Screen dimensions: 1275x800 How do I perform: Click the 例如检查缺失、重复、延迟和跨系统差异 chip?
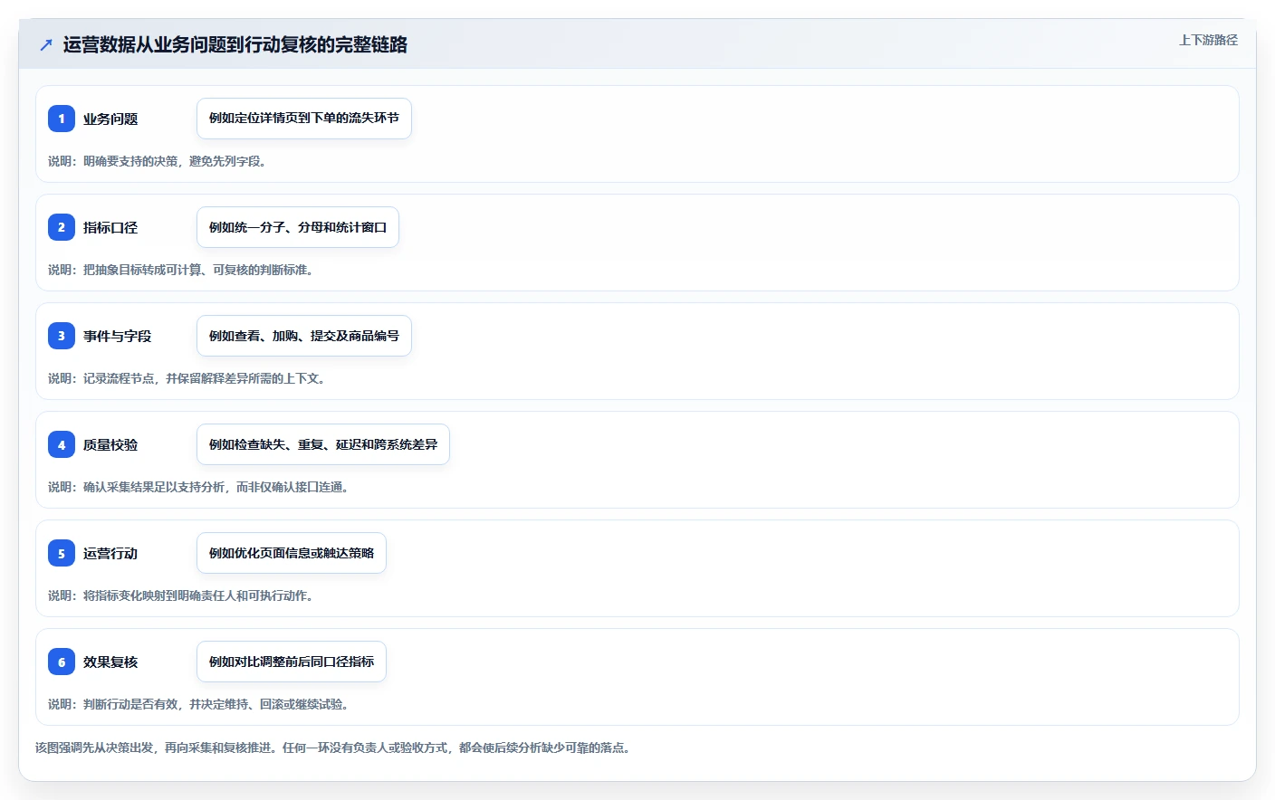[323, 444]
